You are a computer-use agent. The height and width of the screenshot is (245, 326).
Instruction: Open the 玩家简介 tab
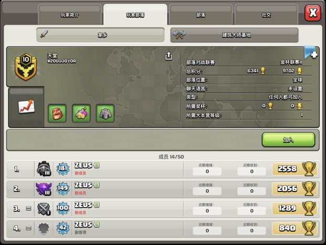[70, 15]
